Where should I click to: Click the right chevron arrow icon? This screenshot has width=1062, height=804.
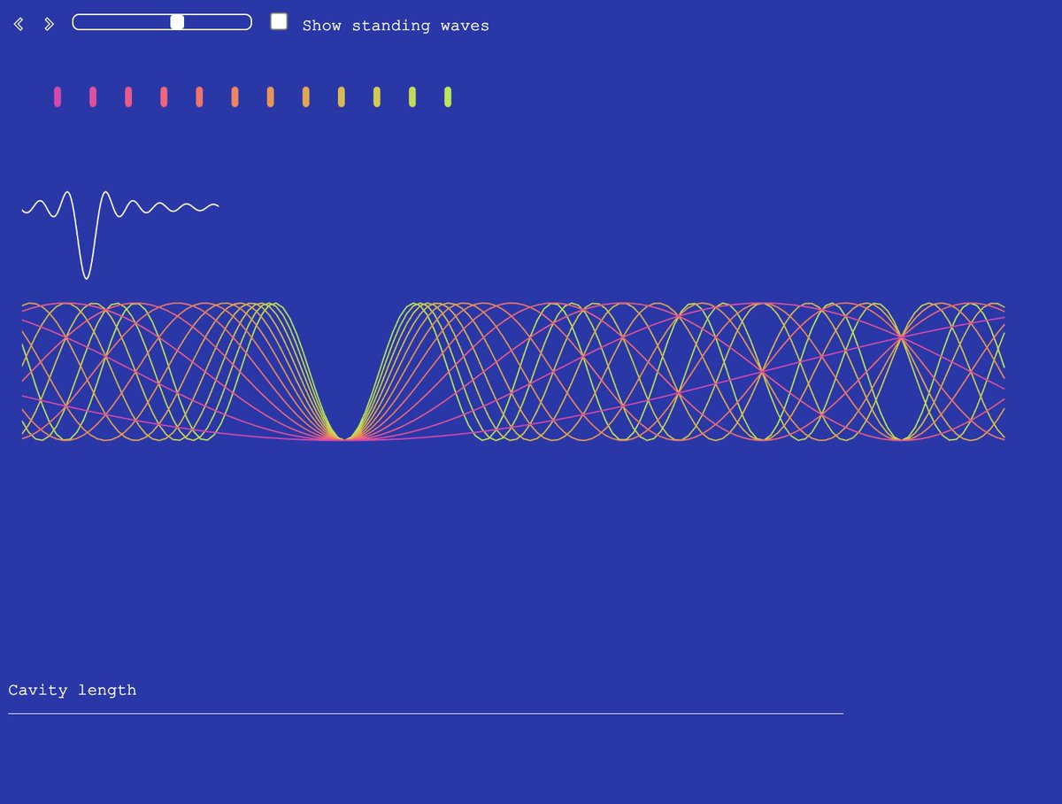point(49,24)
